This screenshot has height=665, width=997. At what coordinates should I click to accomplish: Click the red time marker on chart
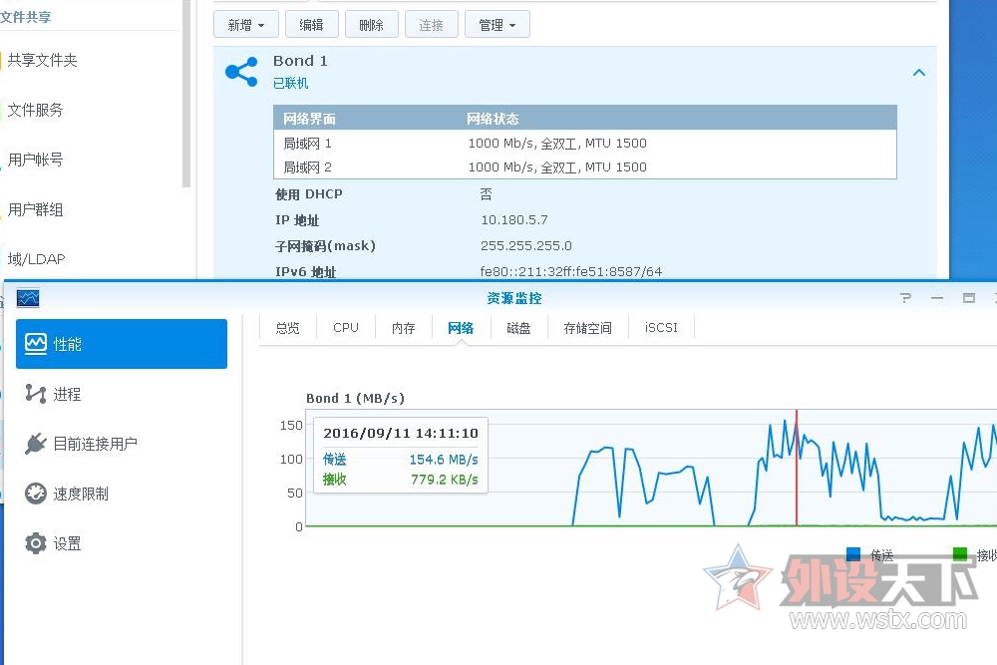tap(796, 468)
